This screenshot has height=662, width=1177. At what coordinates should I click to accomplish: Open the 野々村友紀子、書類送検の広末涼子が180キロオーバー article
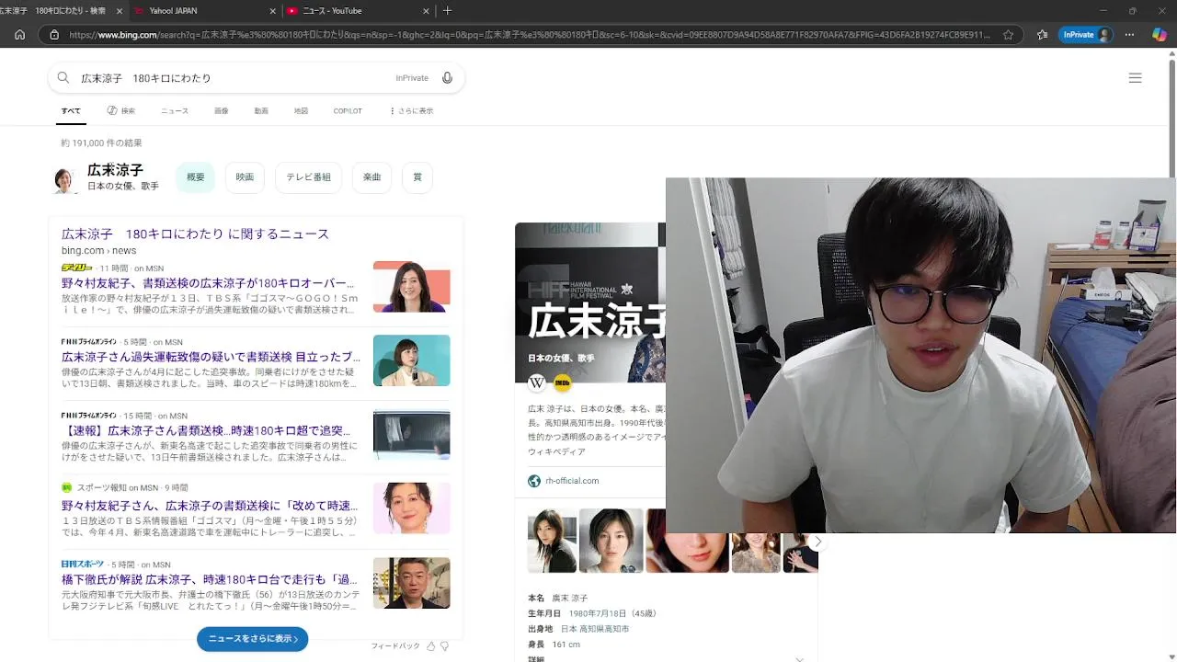[x=208, y=283]
